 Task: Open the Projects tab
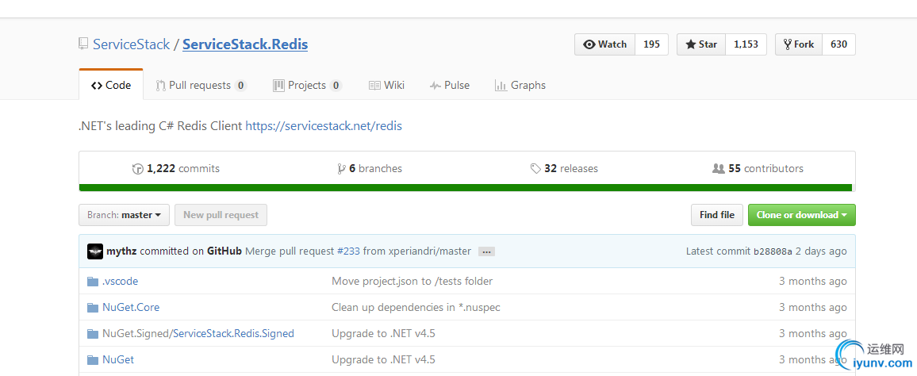307,86
